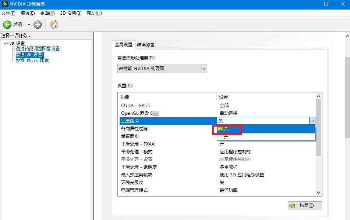Click the 三重缓冲 value dropdown arrow
The height and width of the screenshot is (220, 350).
(x=312, y=121)
